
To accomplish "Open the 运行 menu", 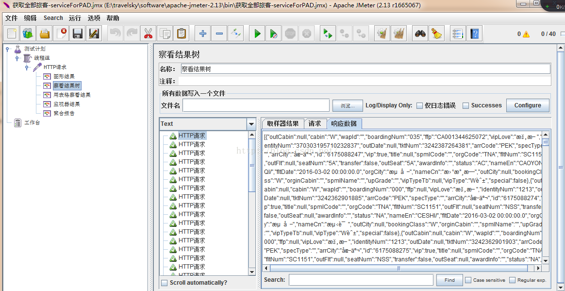I will point(75,18).
